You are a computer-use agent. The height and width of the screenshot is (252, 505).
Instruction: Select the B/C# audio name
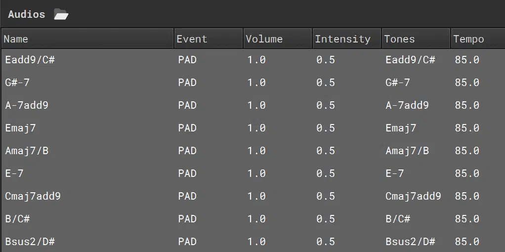[x=17, y=219]
